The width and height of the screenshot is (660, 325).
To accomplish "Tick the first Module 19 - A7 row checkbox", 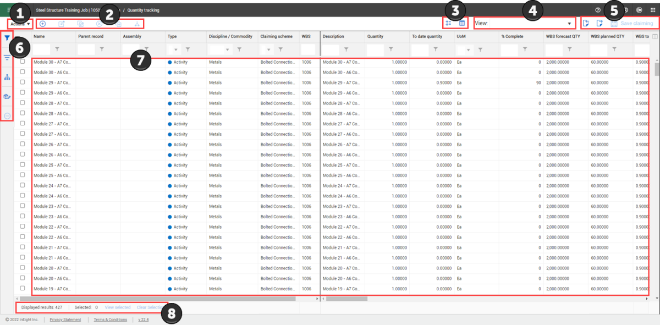I will click(23, 288).
